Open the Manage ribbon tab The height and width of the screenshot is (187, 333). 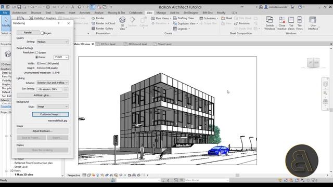coord(161,12)
